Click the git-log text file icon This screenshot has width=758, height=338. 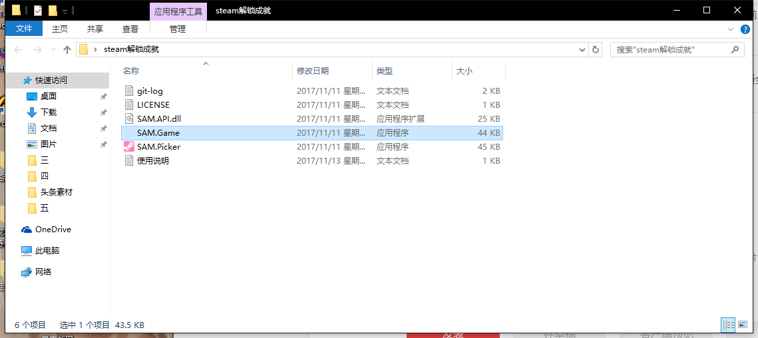click(128, 90)
